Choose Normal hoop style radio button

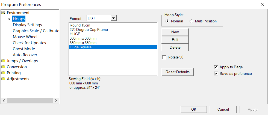(167, 21)
